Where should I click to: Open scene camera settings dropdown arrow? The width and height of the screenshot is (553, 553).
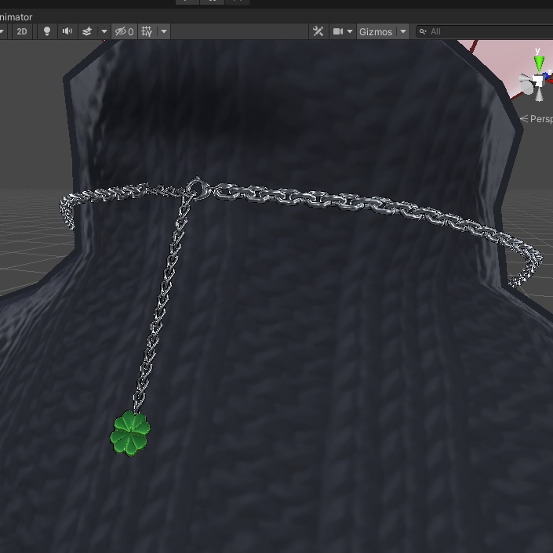pyautogui.click(x=350, y=31)
